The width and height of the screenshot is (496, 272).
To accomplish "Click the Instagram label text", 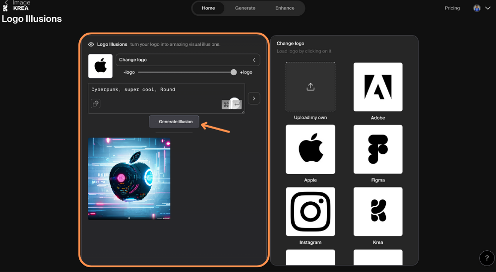I will [x=310, y=242].
